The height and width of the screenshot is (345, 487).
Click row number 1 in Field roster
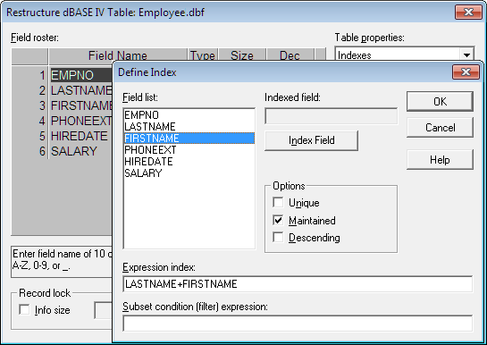(x=29, y=75)
